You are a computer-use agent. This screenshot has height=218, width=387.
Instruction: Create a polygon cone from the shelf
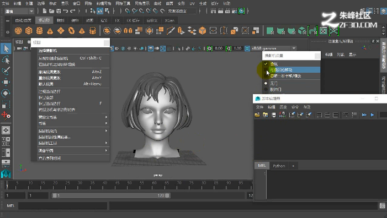tap(50, 30)
